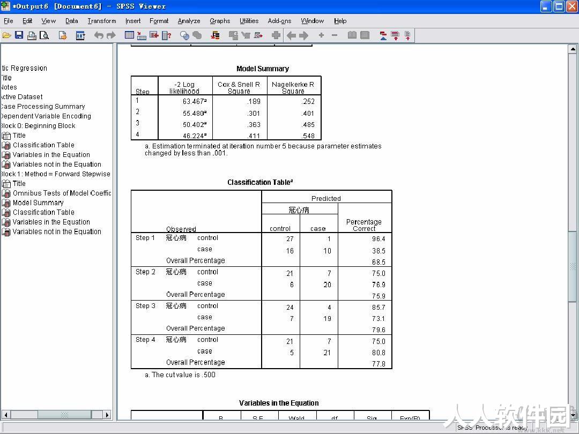579x434 pixels.
Task: Open Print Preview from the toolbar
Action: coord(44,35)
